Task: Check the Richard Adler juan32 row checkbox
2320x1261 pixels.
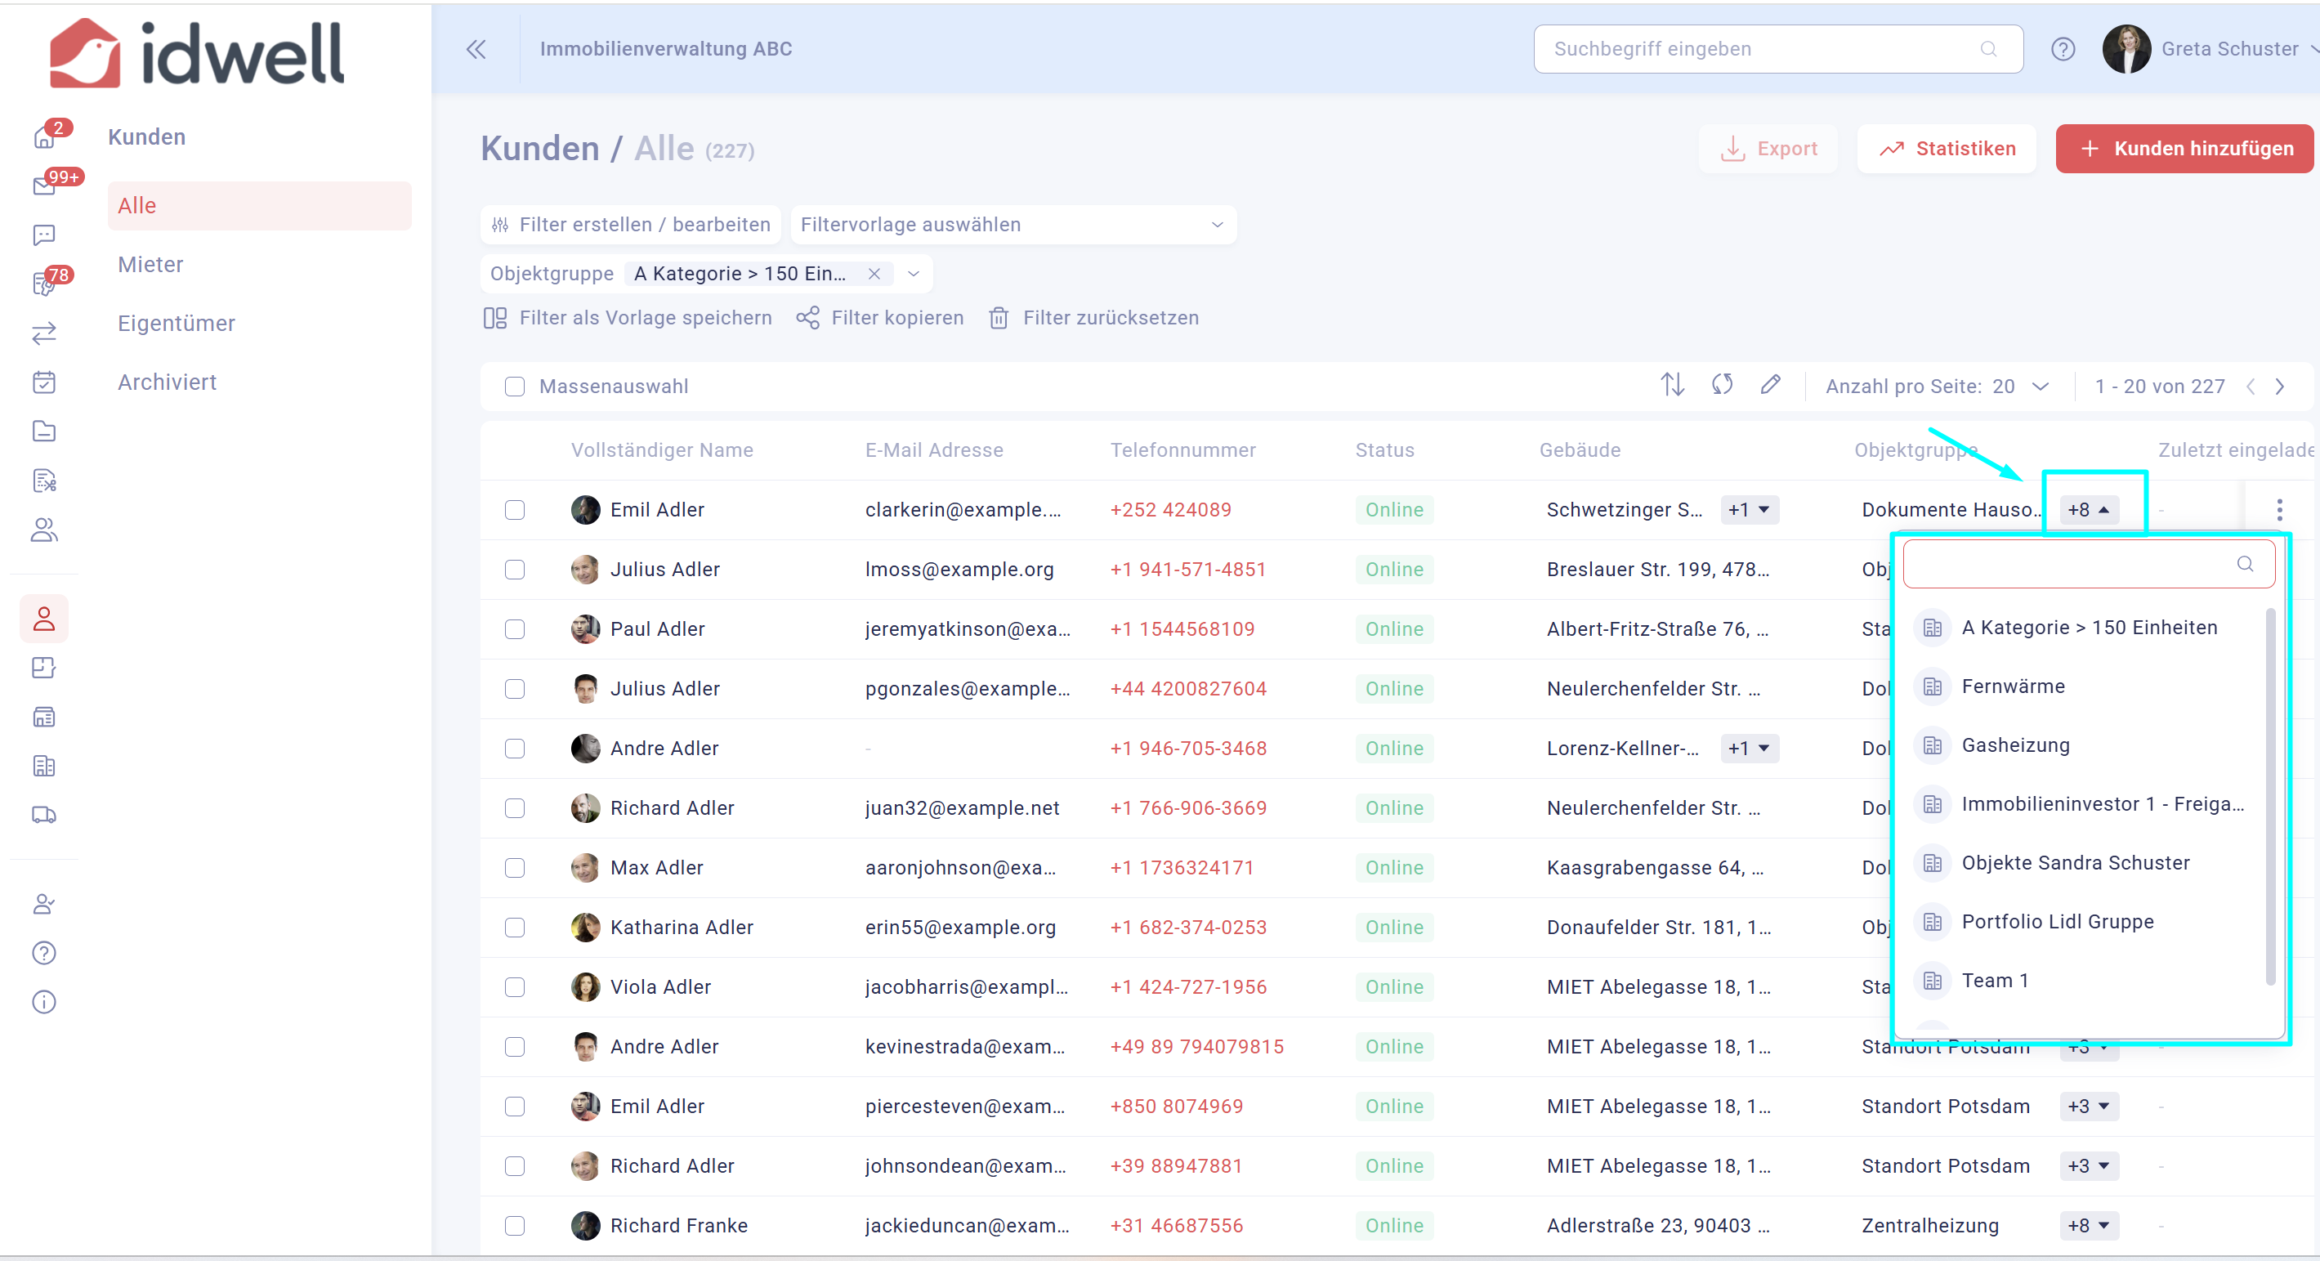Action: click(x=514, y=808)
